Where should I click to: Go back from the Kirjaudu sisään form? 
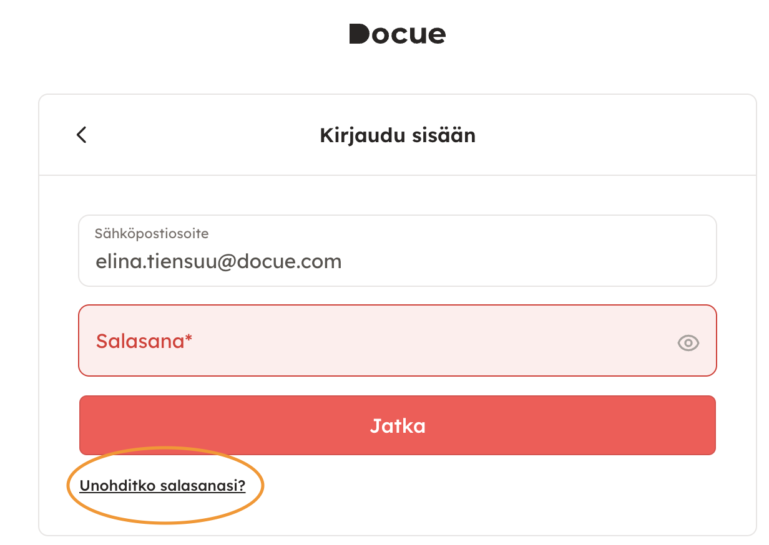[x=81, y=135]
